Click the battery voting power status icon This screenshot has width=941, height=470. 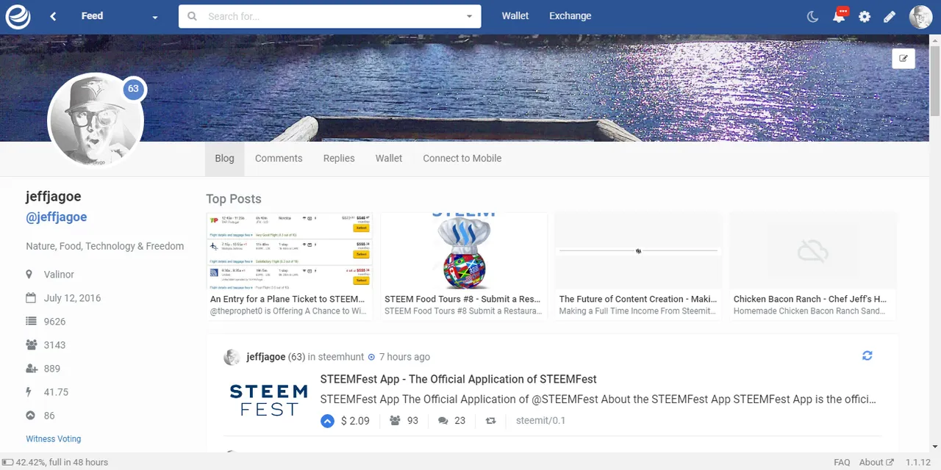(x=7, y=462)
